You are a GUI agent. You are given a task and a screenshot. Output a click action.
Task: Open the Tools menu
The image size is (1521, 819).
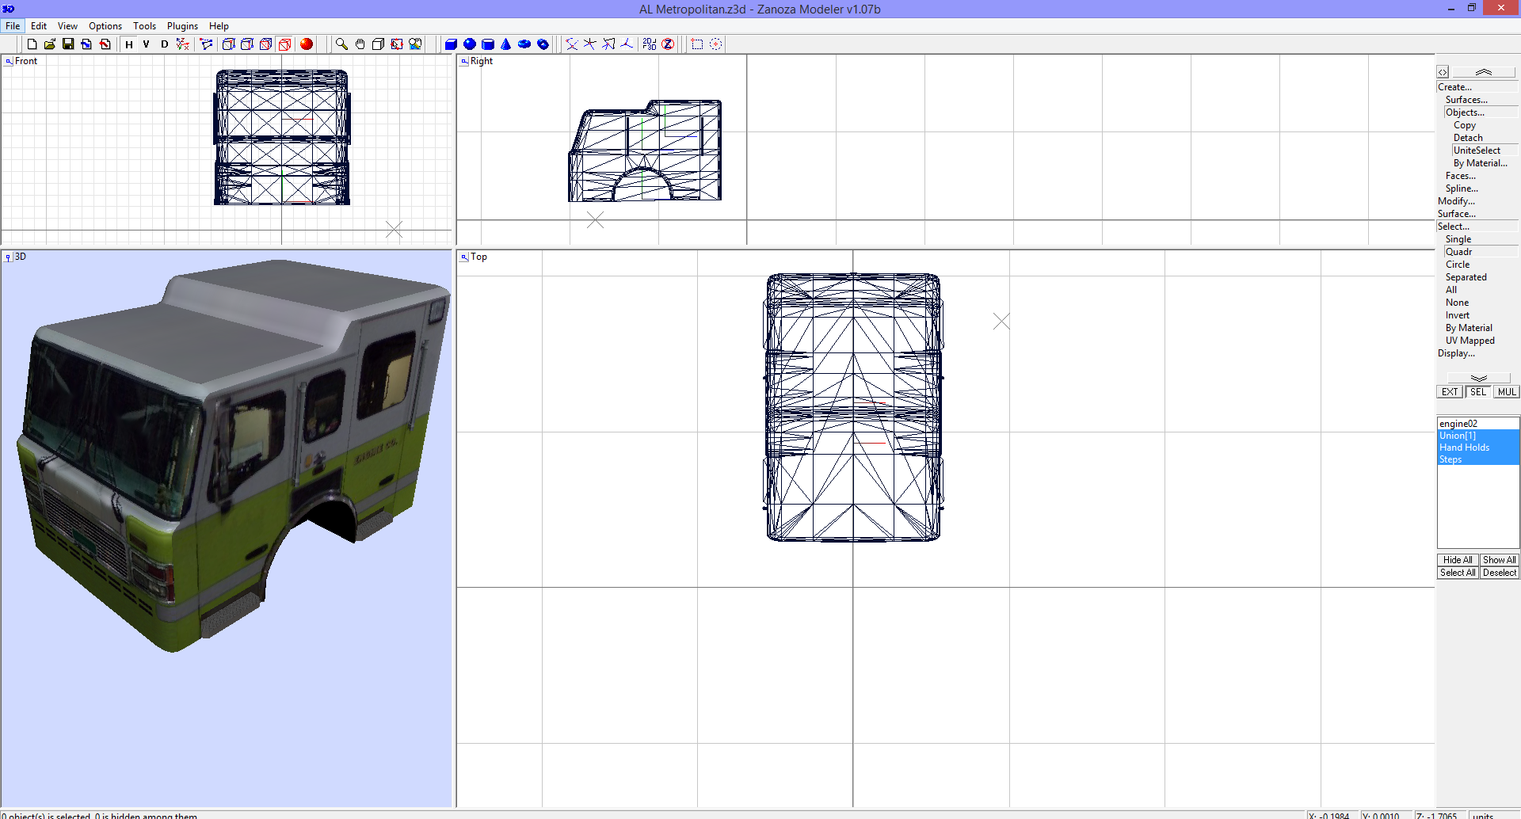tap(144, 25)
